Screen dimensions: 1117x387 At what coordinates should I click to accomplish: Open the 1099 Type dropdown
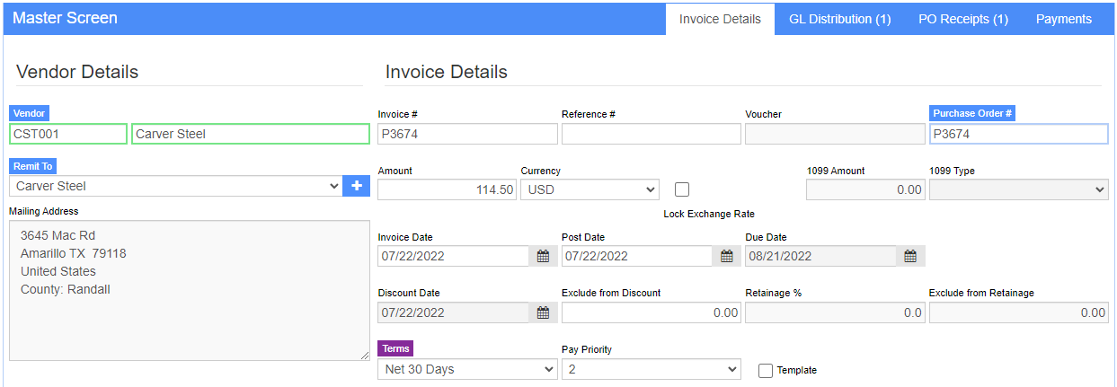coord(1019,189)
